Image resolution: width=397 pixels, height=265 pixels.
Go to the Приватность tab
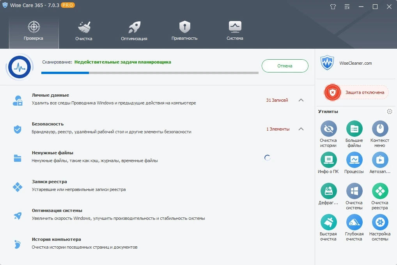[184, 32]
